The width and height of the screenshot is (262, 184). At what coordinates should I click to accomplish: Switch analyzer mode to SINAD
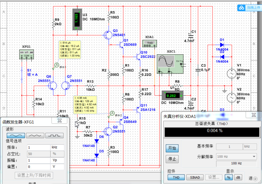click(x=195, y=177)
